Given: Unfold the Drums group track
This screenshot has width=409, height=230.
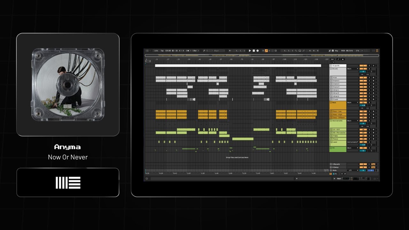Looking at the screenshot, I should [x=331, y=69].
